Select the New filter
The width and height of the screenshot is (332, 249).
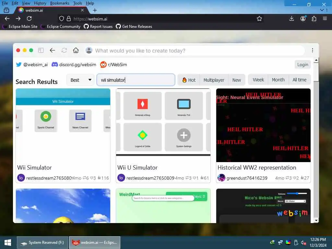coord(236,80)
